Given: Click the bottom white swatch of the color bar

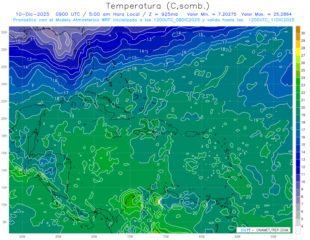Looking at the screenshot, I should click(298, 230).
